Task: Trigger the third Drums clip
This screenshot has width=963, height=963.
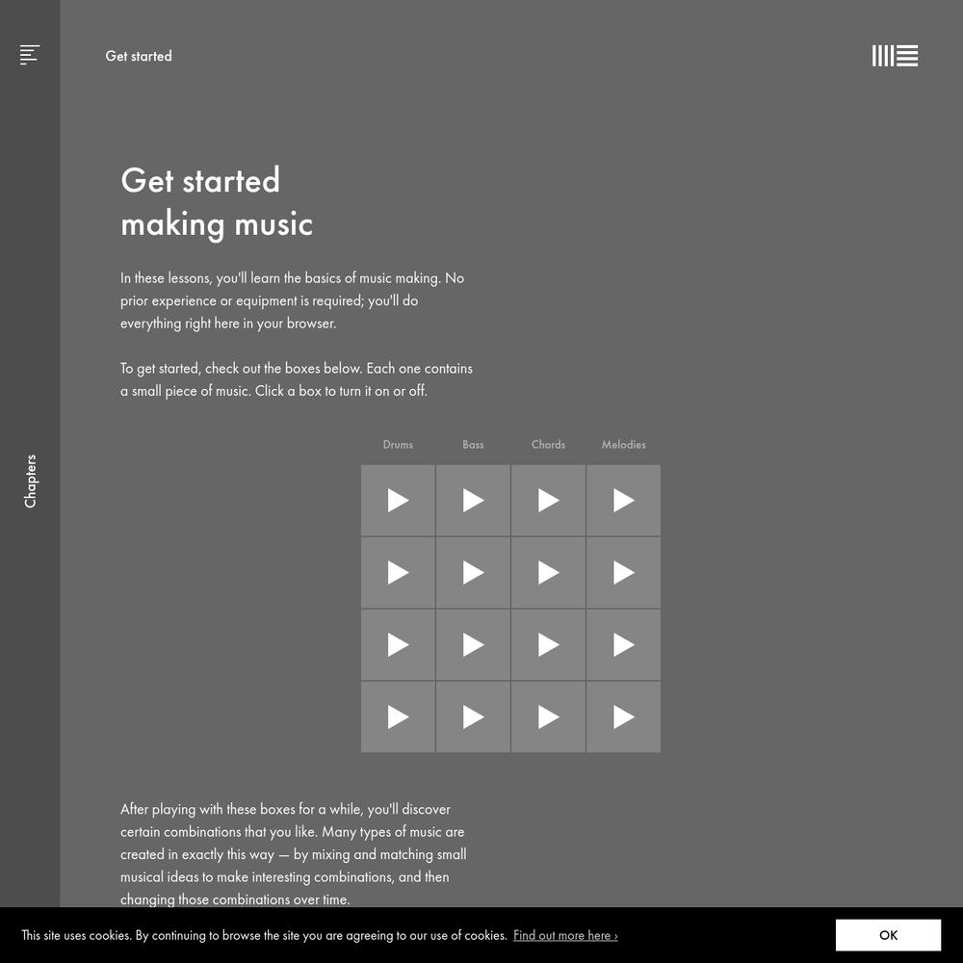Action: click(398, 645)
